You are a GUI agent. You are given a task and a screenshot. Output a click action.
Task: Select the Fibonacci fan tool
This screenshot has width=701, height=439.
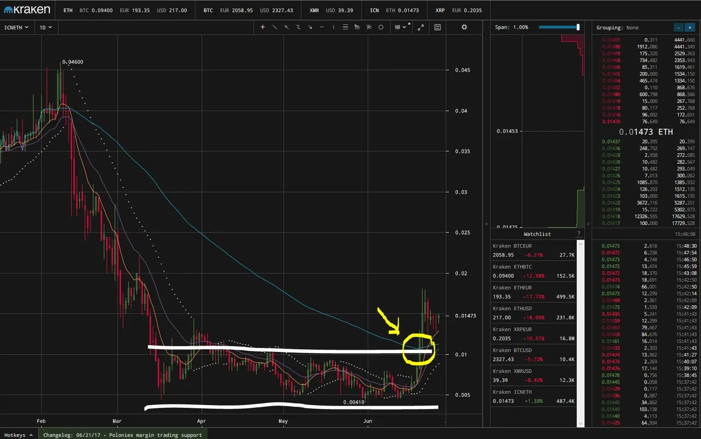click(x=357, y=27)
